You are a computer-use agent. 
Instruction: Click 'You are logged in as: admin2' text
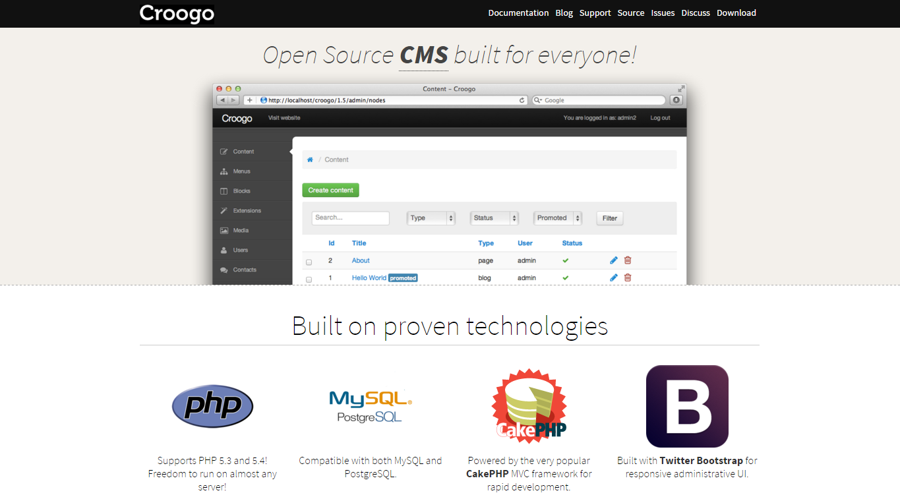tap(600, 118)
